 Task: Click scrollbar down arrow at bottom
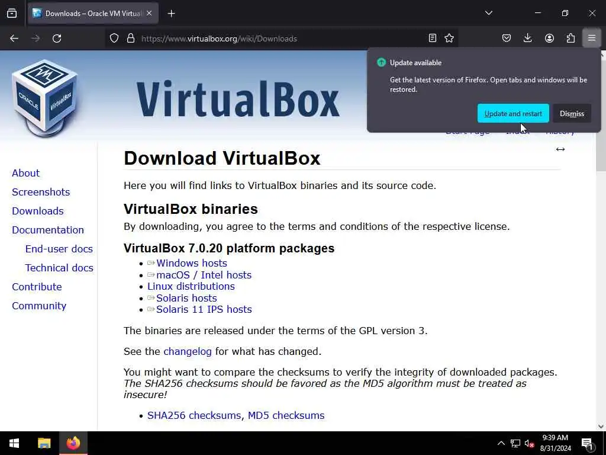point(601,427)
